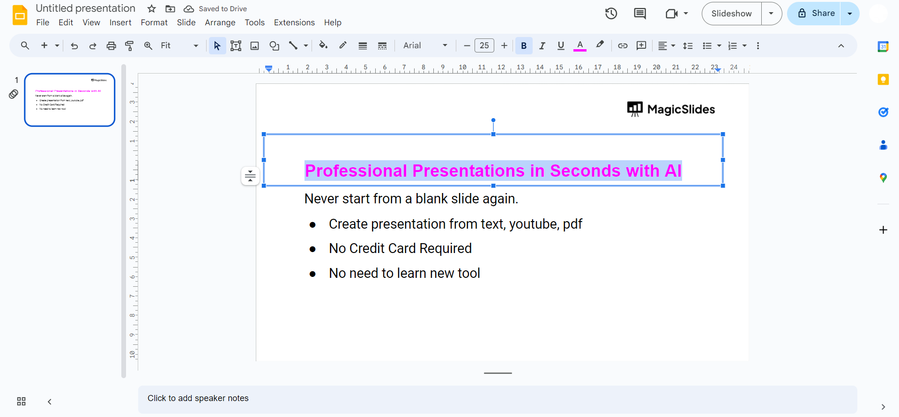Expand the Slideshow options arrow
Viewport: 899px width, 417px height.
click(x=771, y=14)
